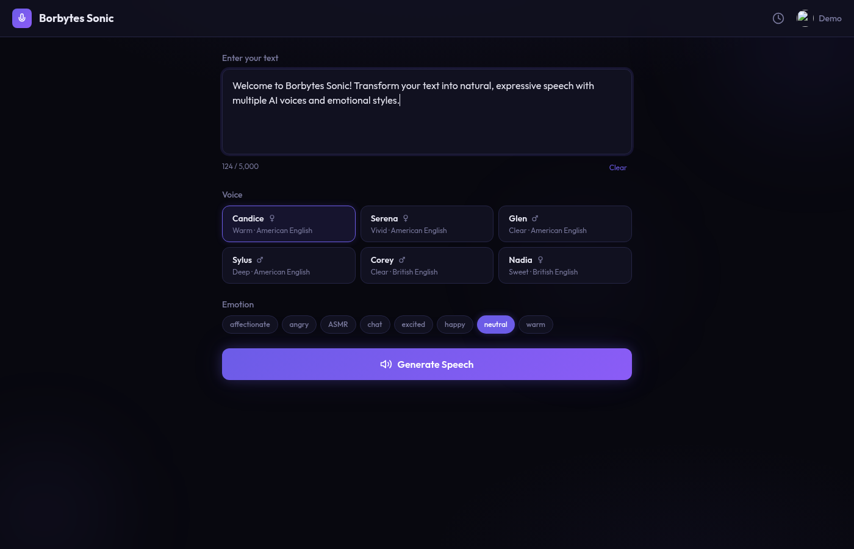Select the warm emotion chip
Screen dimensions: 854x549
(x=536, y=325)
